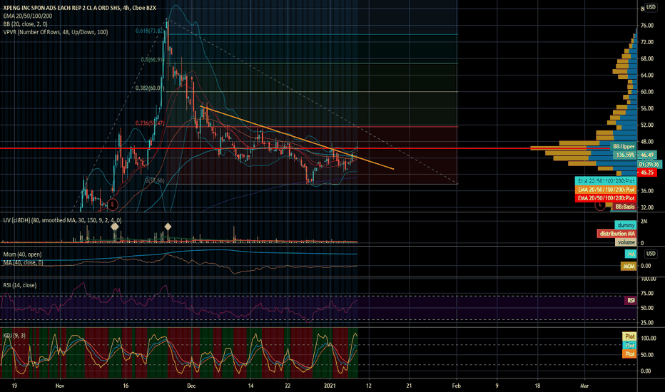Viewport: 665px width, 392px height.
Task: Click the RSI (14, close) legend
Action: click(20, 285)
